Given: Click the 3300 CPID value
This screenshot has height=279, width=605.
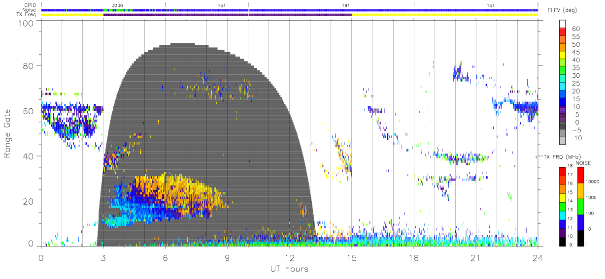Looking at the screenshot, I should pyautogui.click(x=118, y=5).
